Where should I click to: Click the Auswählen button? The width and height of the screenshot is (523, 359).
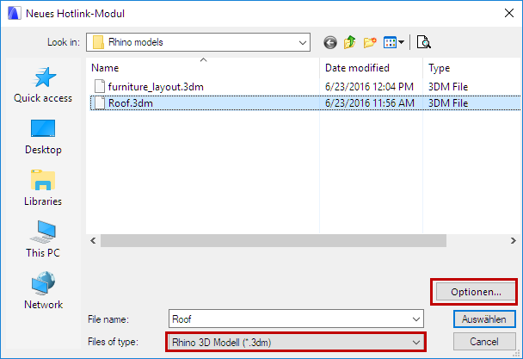coord(484,319)
